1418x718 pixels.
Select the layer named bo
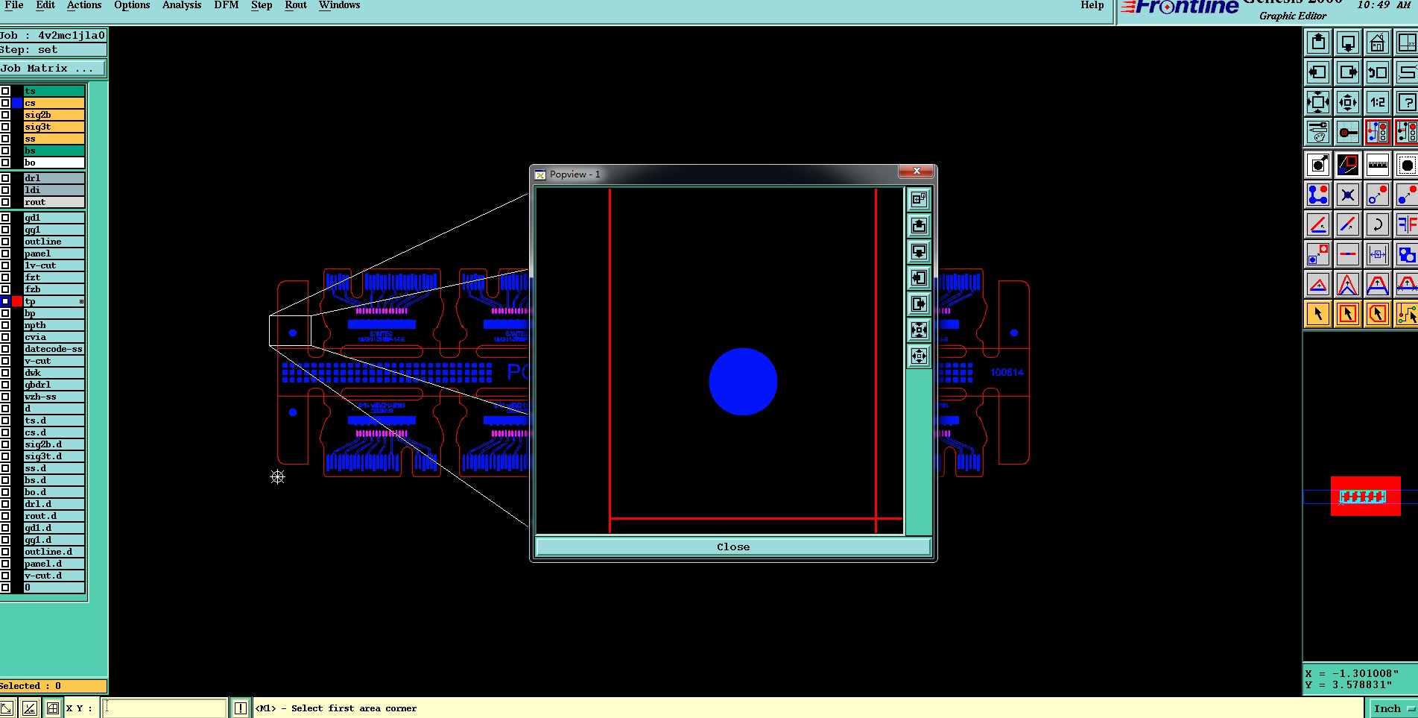[x=54, y=163]
